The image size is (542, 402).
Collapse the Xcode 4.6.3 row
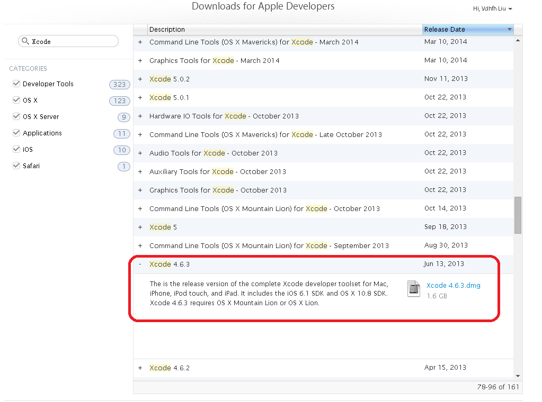pos(140,264)
